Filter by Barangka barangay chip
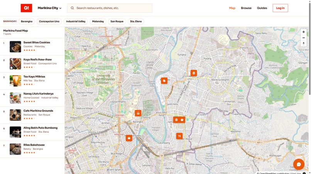 coord(27,22)
